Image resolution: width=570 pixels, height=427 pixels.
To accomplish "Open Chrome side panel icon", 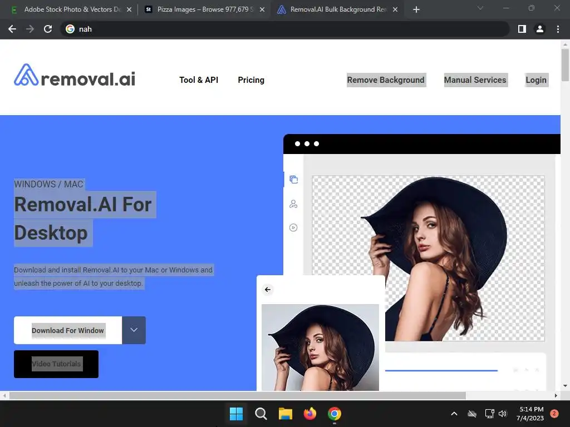I will click(x=522, y=29).
